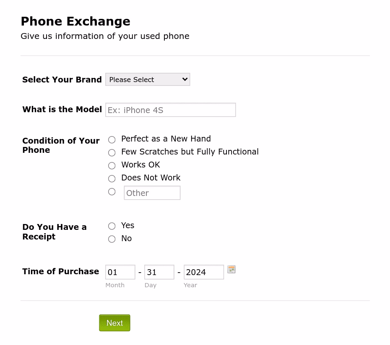The image size is (390, 345).
Task: Click the Day field showing 31
Action: click(159, 272)
